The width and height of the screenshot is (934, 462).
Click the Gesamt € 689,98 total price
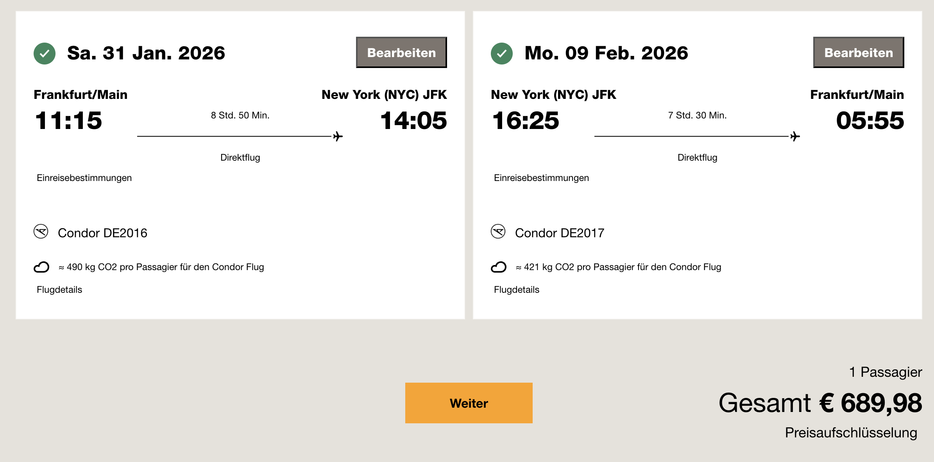[x=820, y=403]
